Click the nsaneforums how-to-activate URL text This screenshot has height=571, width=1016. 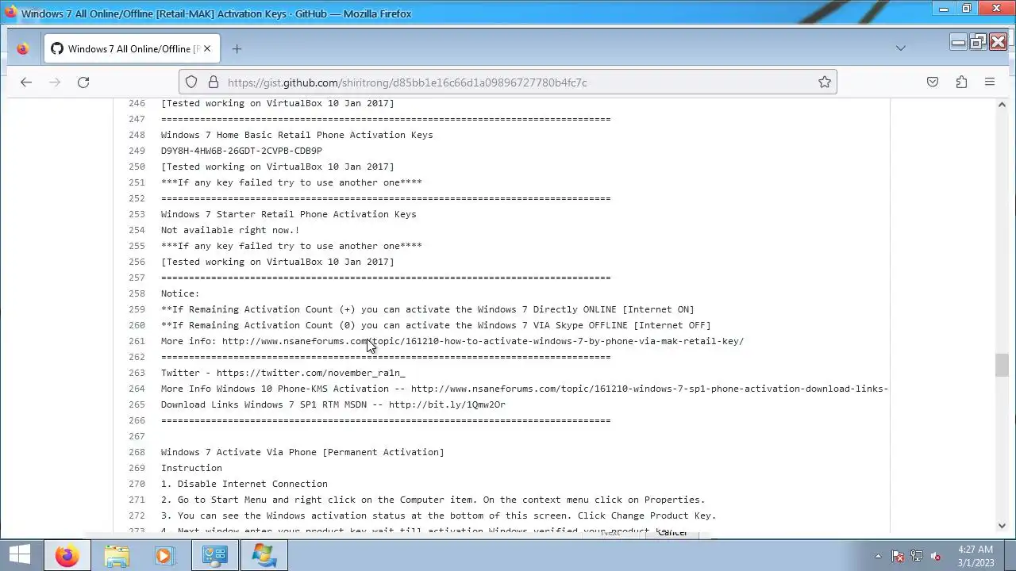tap(483, 341)
